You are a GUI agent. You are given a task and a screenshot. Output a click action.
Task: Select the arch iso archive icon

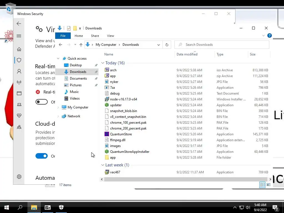click(x=107, y=70)
